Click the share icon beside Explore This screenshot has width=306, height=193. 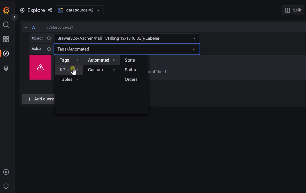(x=50, y=10)
